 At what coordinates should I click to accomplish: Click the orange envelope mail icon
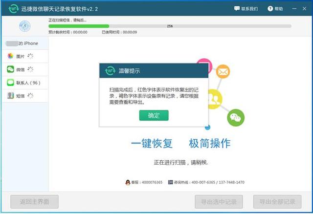tap(223, 71)
